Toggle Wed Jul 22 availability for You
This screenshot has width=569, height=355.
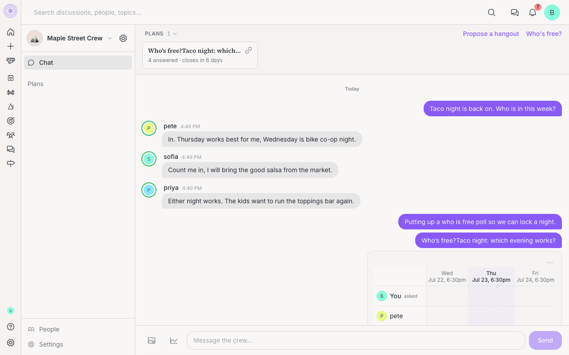(x=447, y=296)
